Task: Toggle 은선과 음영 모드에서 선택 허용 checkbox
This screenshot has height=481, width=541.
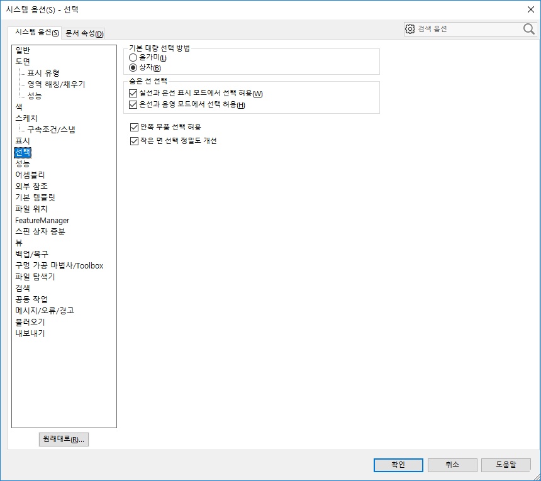Action: coord(133,104)
